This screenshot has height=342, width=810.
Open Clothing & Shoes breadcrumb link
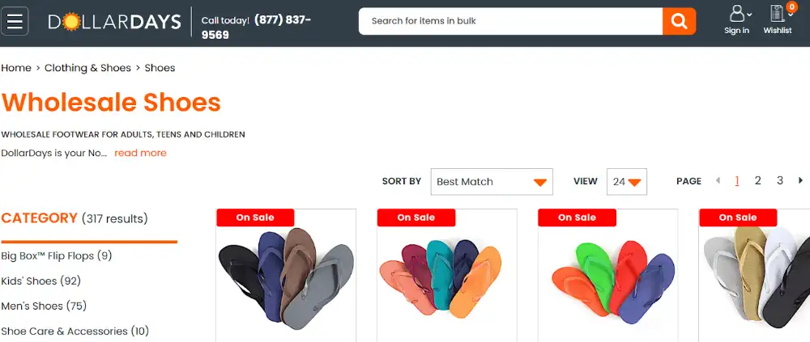(87, 68)
